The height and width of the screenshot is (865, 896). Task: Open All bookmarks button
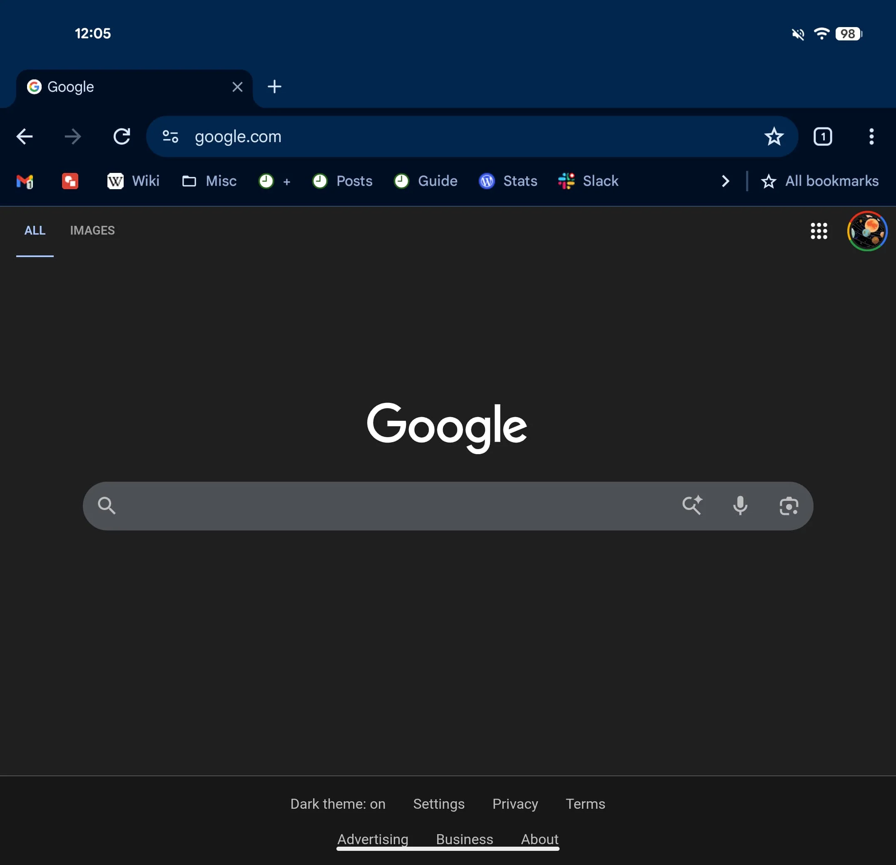(x=819, y=181)
